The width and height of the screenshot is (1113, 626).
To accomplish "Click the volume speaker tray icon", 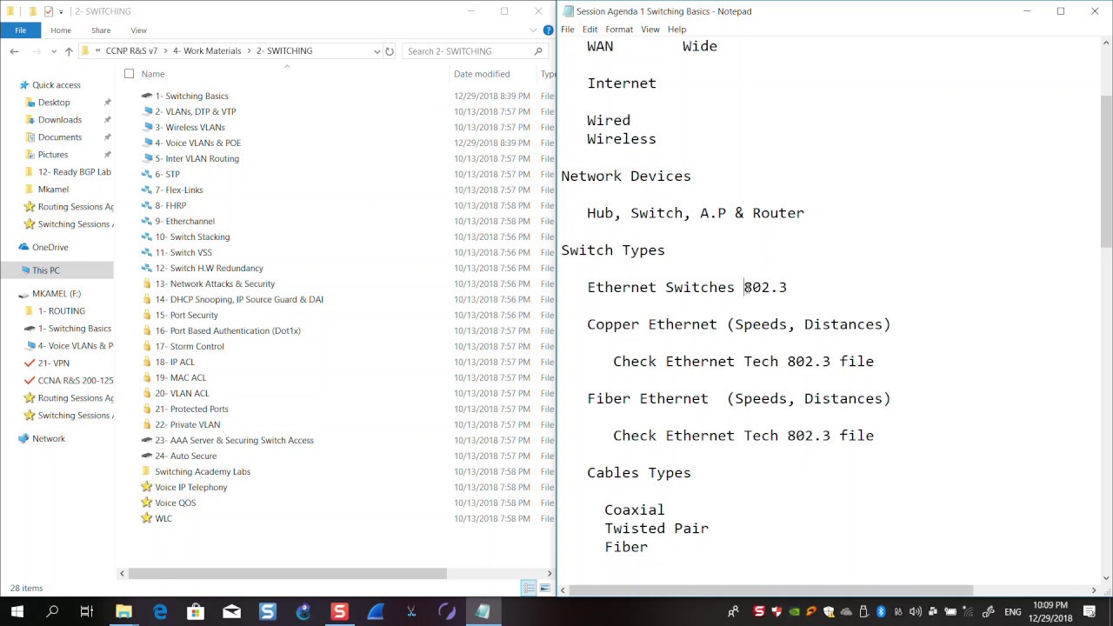I will pyautogui.click(x=915, y=612).
